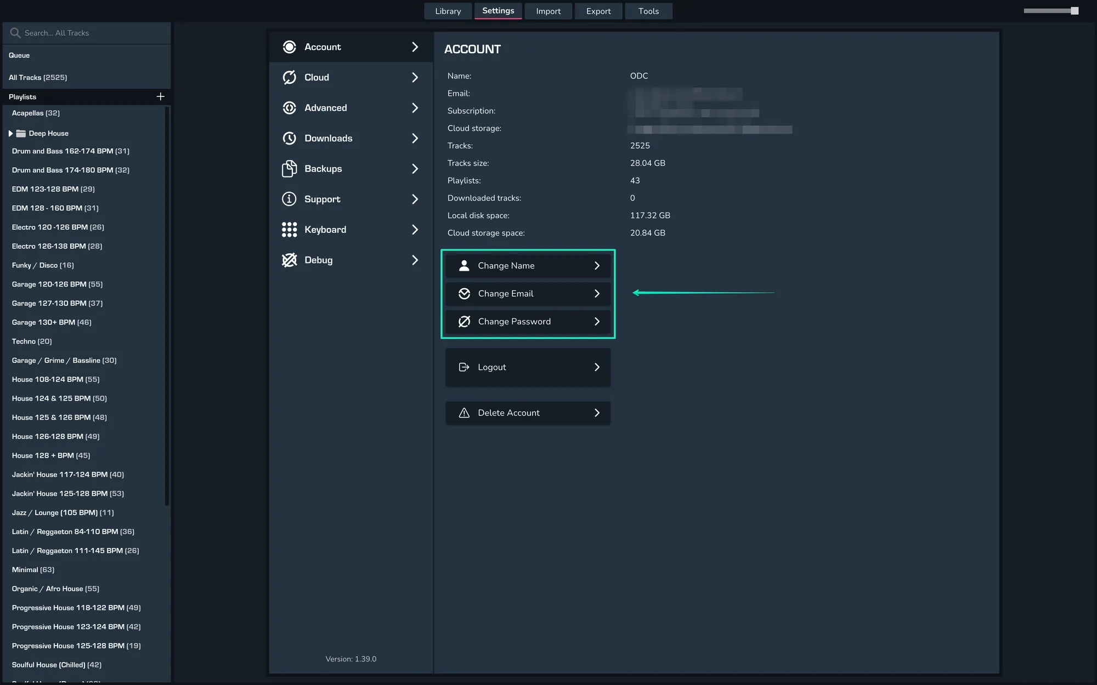Click the Search All Tracks field

click(88, 33)
